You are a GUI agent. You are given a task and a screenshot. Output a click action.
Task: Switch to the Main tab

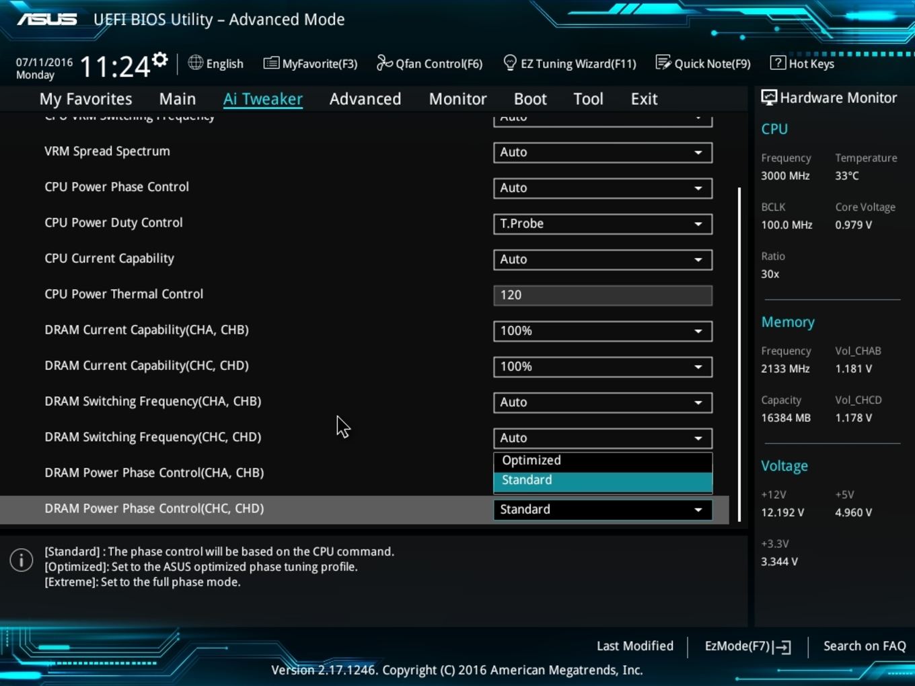(x=178, y=99)
